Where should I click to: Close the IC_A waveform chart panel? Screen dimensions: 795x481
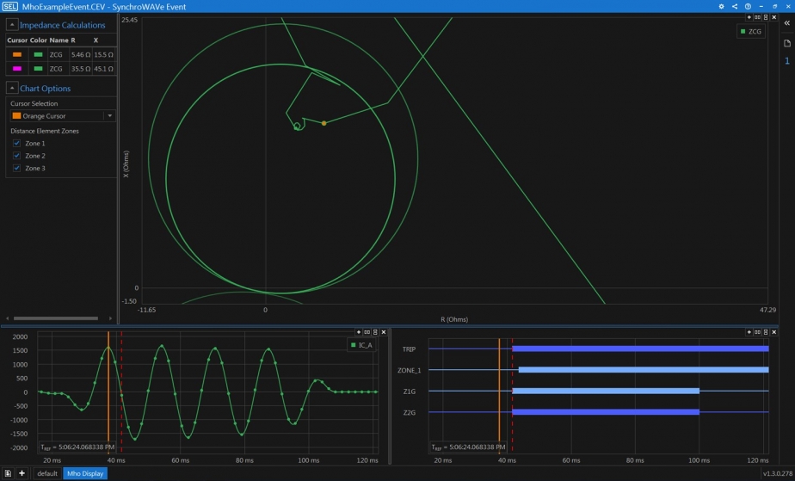(384, 332)
